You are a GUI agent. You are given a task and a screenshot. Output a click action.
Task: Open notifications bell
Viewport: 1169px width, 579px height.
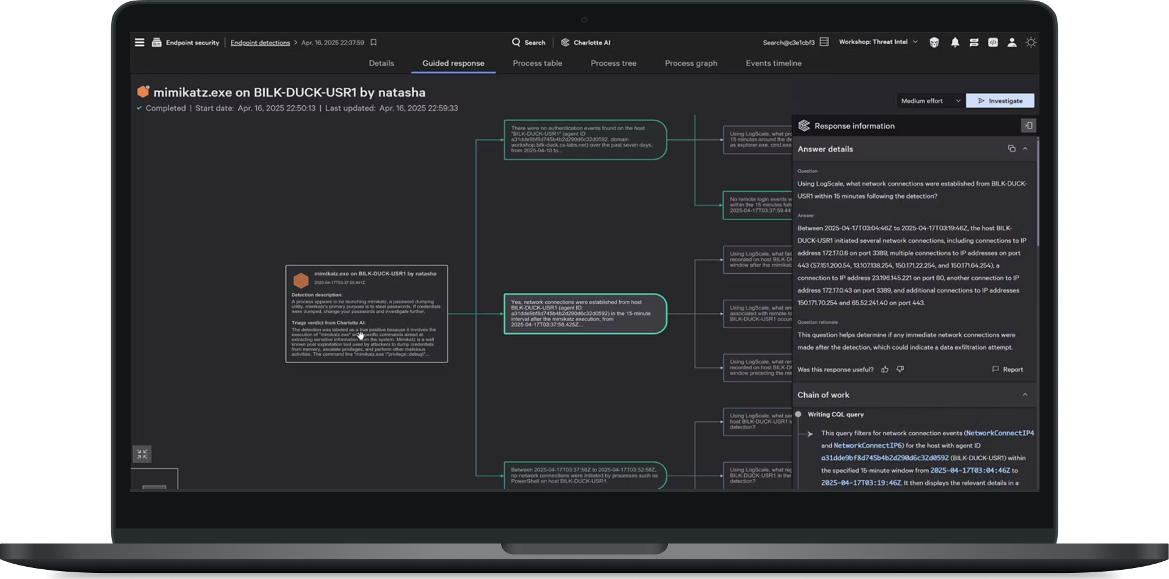955,42
